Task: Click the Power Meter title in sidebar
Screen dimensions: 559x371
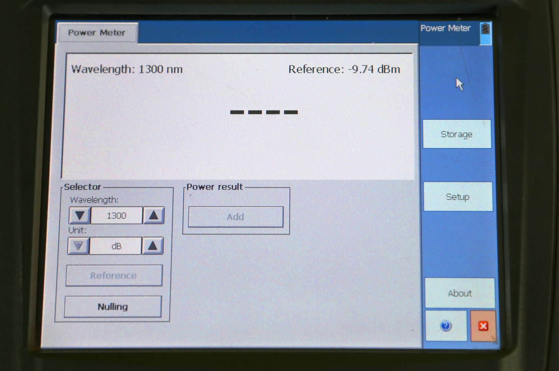Action: point(446,28)
